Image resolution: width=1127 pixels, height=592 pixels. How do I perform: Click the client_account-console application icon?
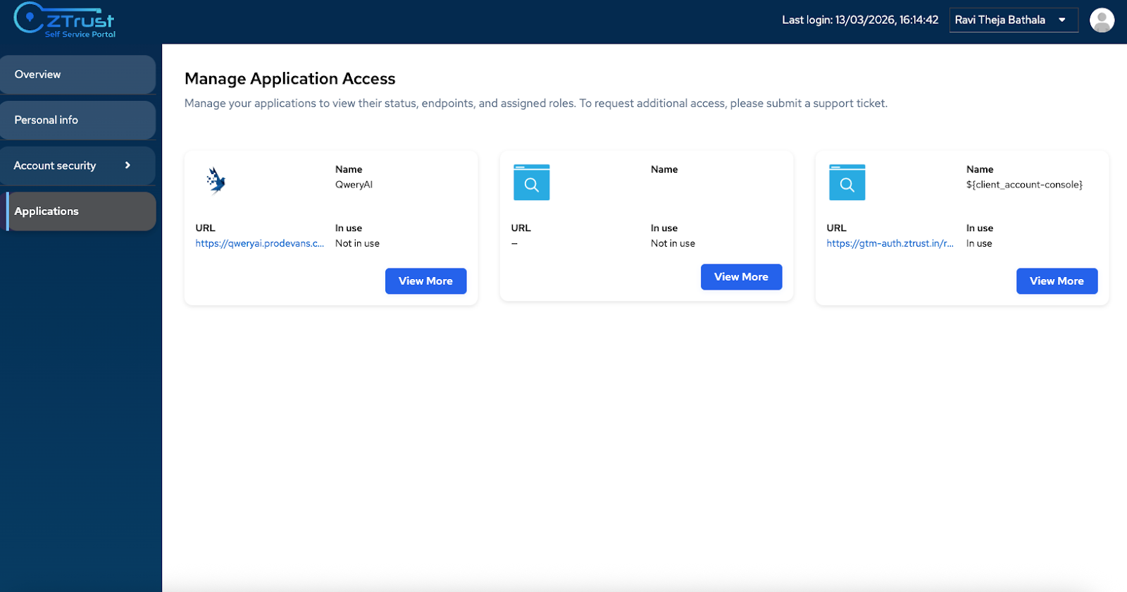(x=847, y=183)
